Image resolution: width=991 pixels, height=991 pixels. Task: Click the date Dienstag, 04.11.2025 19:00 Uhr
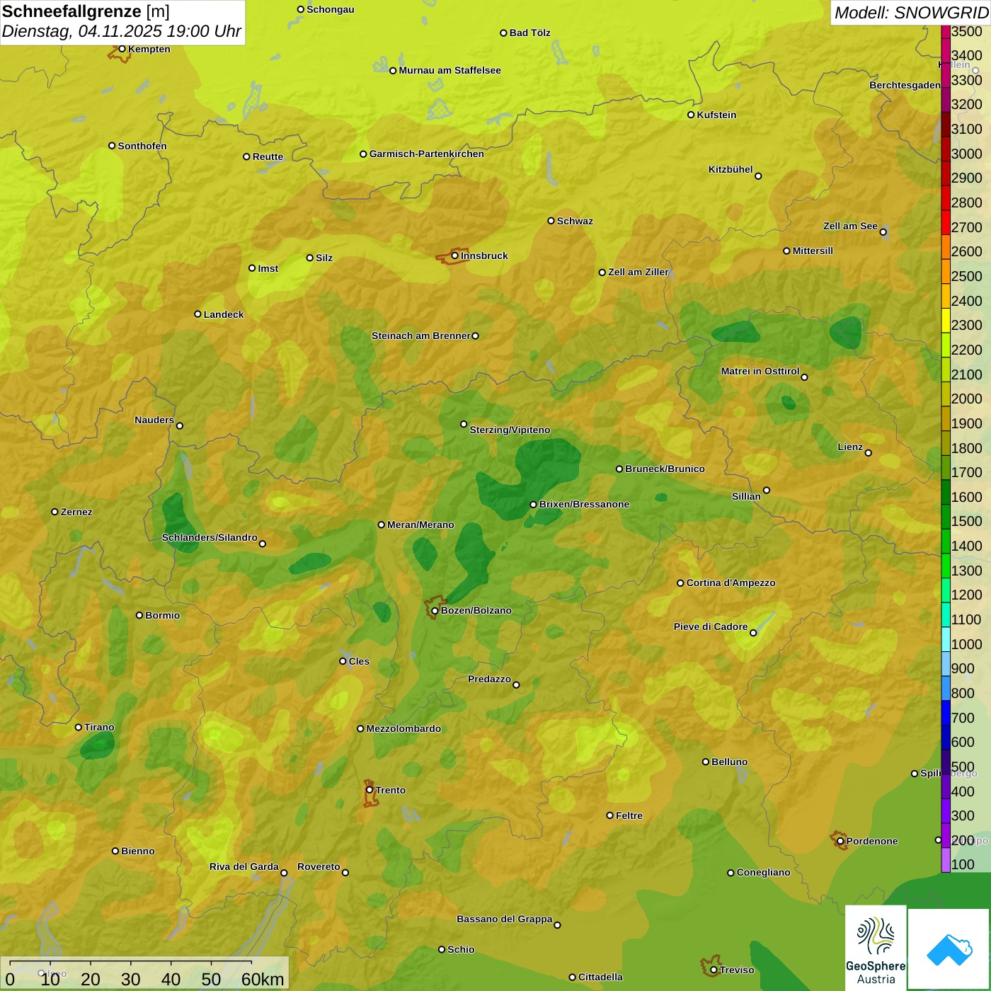click(122, 32)
